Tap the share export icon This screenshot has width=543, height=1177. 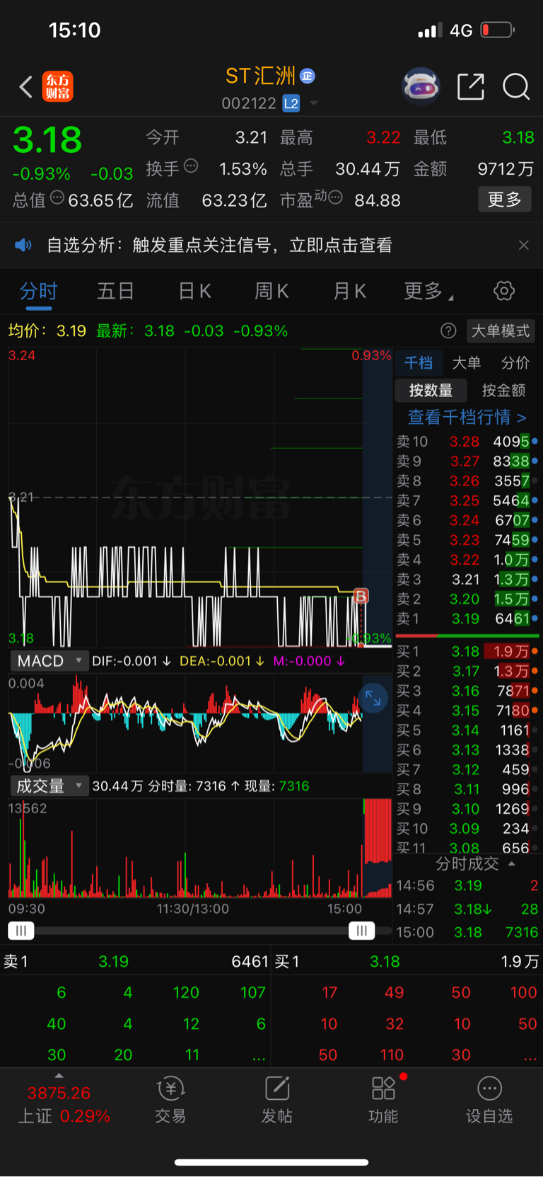click(x=471, y=86)
